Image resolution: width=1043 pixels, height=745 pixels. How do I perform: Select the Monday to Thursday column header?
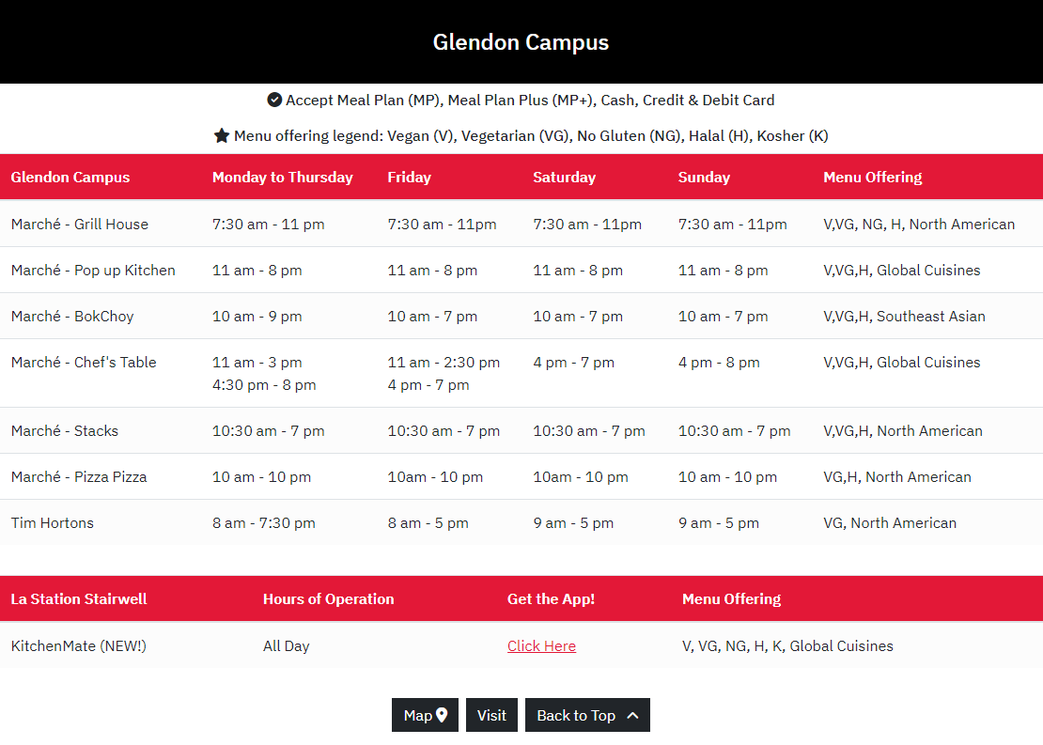(282, 177)
